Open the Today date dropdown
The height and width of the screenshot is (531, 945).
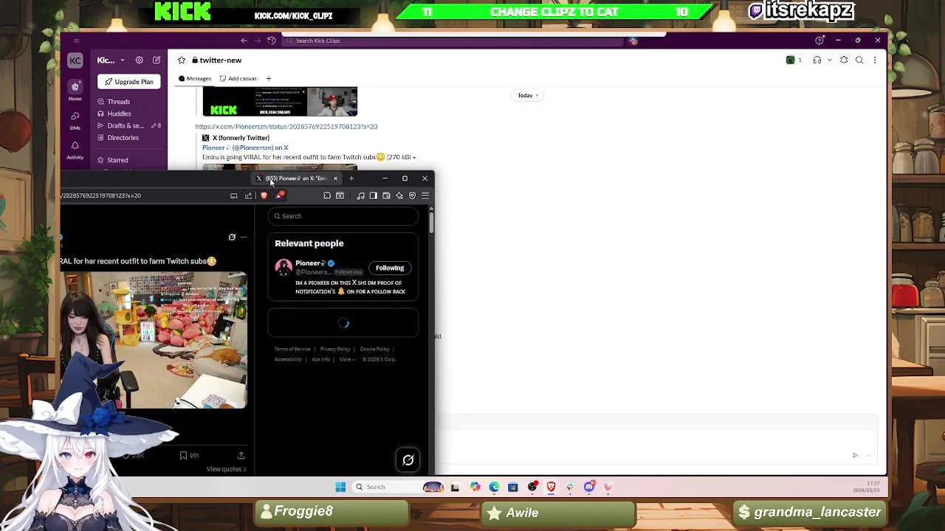pos(528,95)
